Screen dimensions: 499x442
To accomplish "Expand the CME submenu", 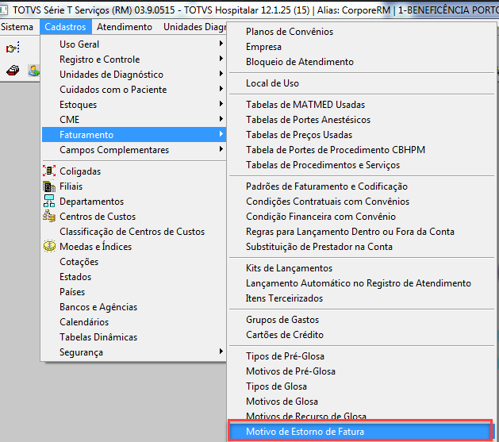I will [133, 120].
